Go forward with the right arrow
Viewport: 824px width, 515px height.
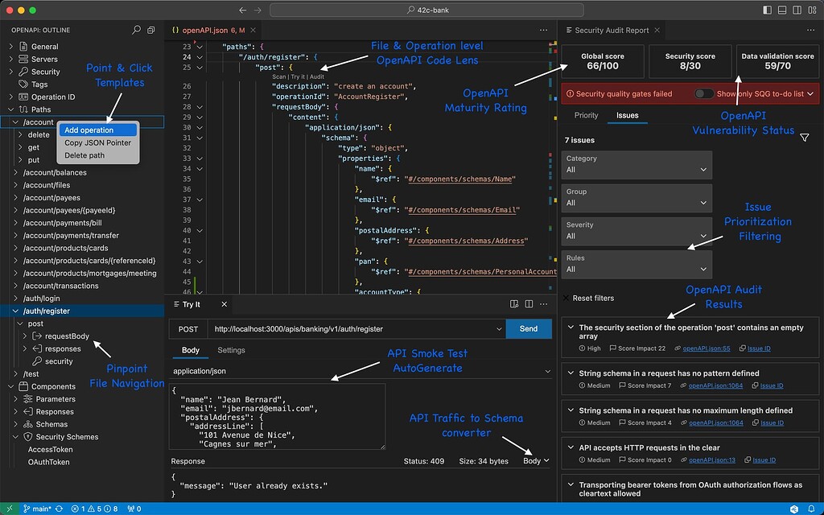(x=257, y=10)
